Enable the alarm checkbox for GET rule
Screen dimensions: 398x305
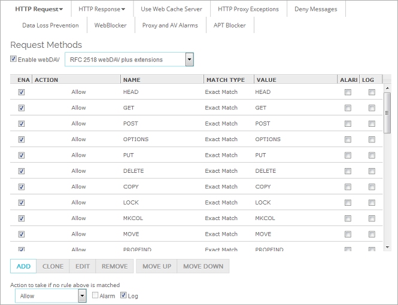point(348,108)
